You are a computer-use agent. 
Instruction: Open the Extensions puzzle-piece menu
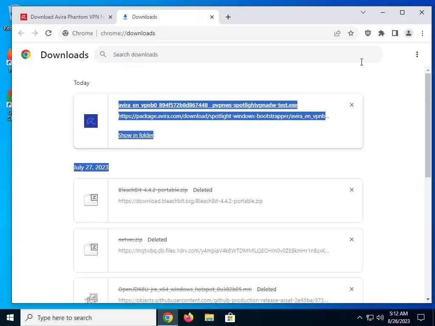click(381, 33)
